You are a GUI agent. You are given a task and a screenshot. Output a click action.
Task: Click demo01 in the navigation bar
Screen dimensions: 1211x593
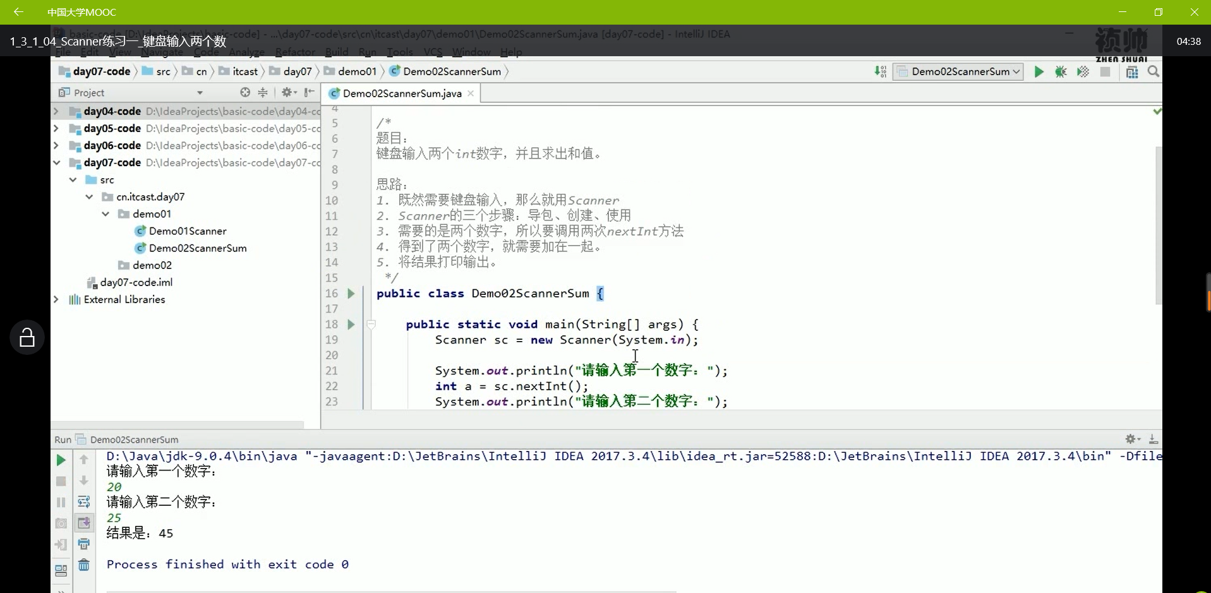pyautogui.click(x=350, y=71)
